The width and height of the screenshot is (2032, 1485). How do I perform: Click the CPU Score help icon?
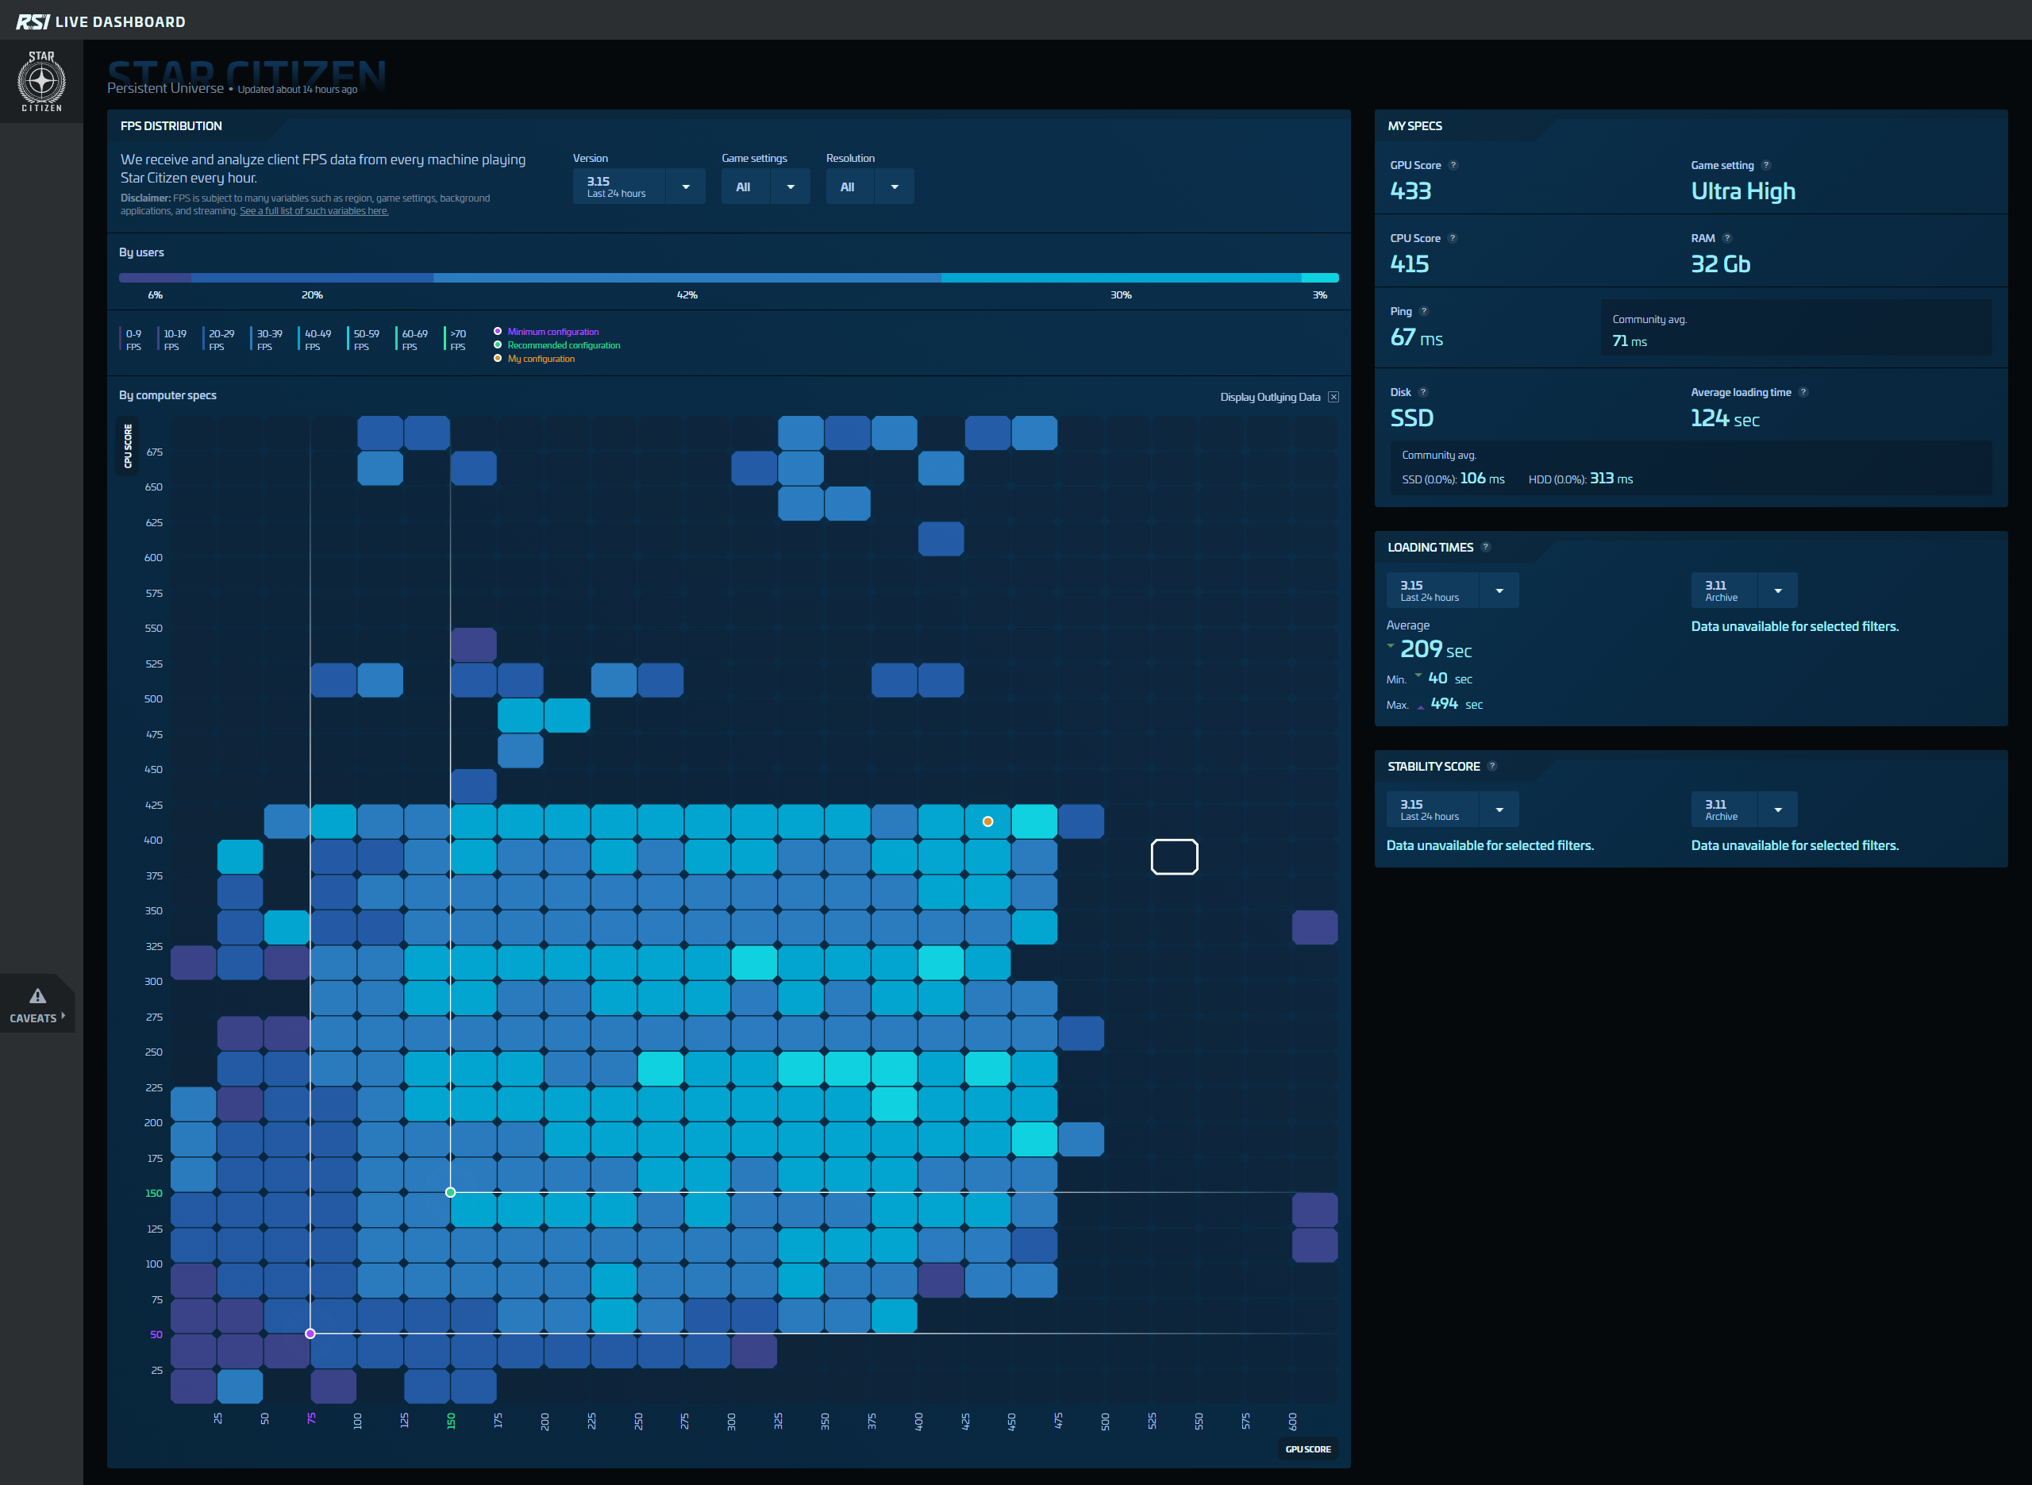pyautogui.click(x=1453, y=238)
